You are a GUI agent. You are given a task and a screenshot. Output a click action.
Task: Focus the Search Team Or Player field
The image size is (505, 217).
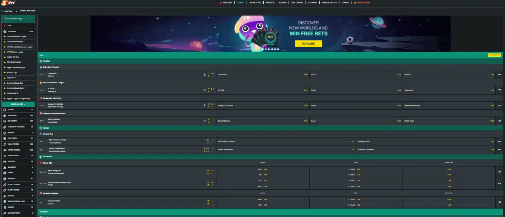tap(18, 19)
